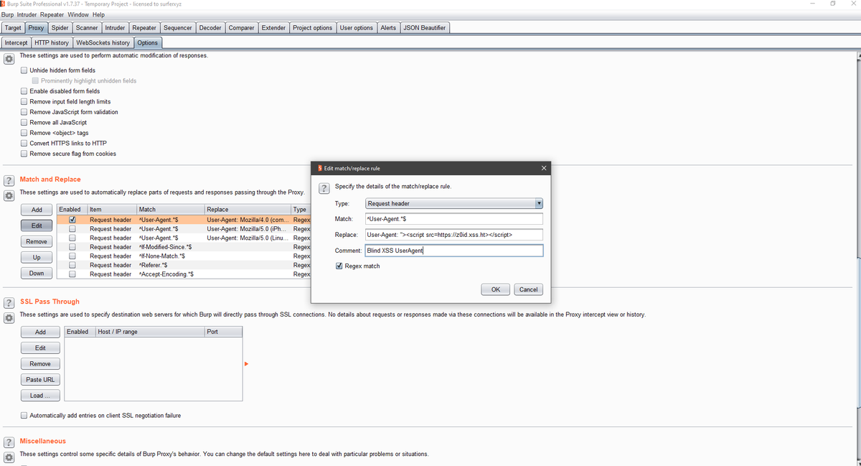861x466 pixels.
Task: Click the Match and Replace help icon
Action: pos(9,180)
